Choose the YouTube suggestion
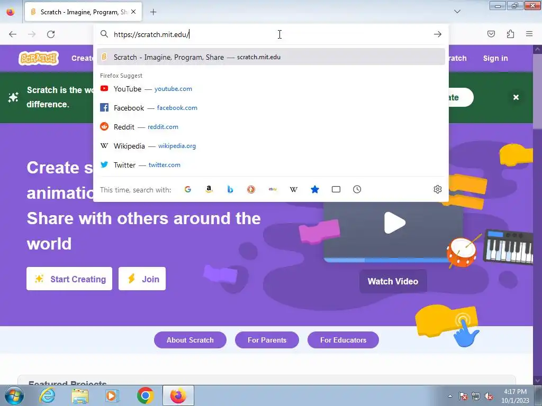This screenshot has height=406, width=542. (x=271, y=89)
